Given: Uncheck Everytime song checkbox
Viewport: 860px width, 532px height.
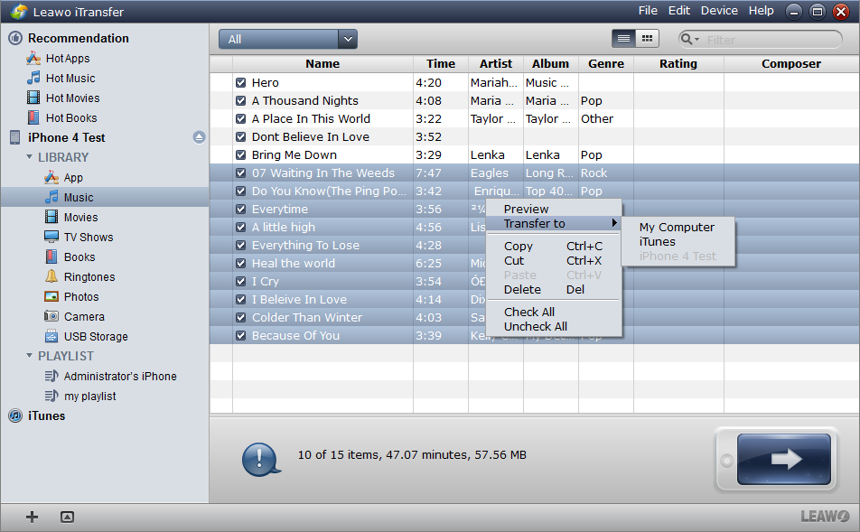Looking at the screenshot, I should [x=241, y=209].
